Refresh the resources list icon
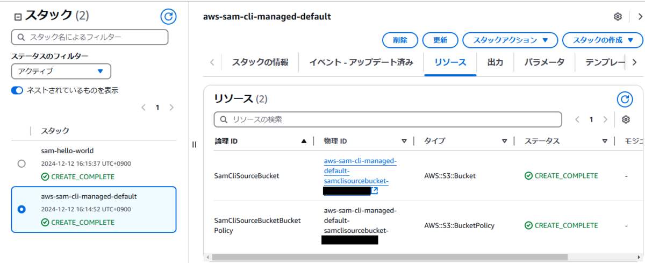The image size is (645, 263). (x=624, y=99)
